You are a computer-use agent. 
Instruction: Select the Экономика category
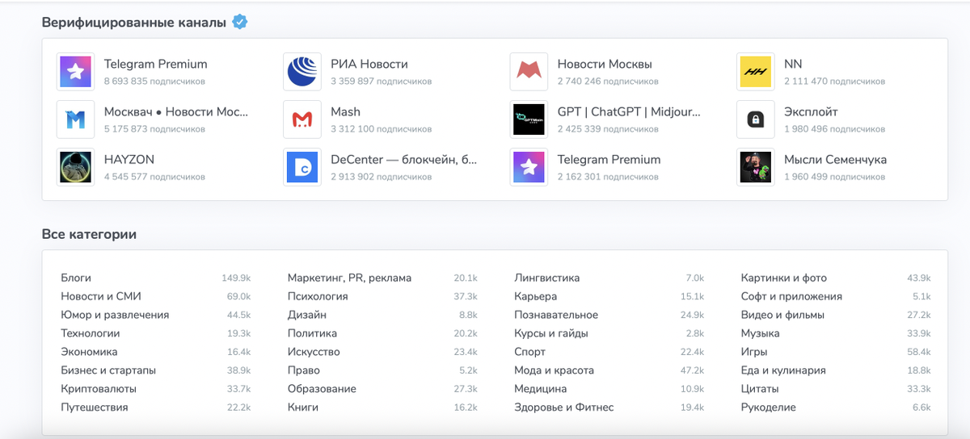[89, 352]
